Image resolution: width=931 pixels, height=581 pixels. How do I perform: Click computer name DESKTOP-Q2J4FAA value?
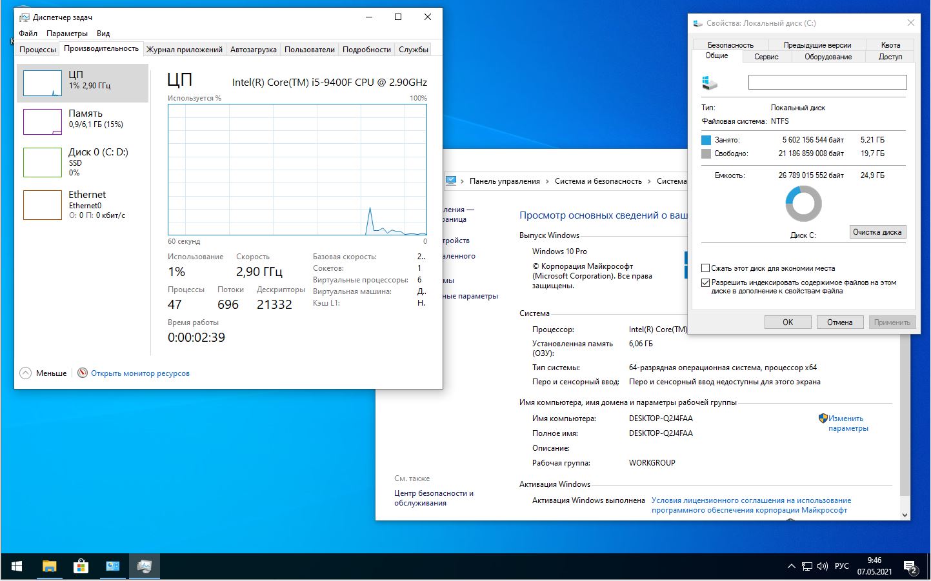coord(661,419)
